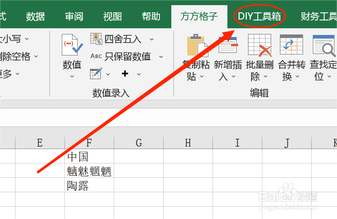Viewport: 337px width, 219px height.
Task: Expand the 新增插入 dropdown
Action: click(234, 76)
